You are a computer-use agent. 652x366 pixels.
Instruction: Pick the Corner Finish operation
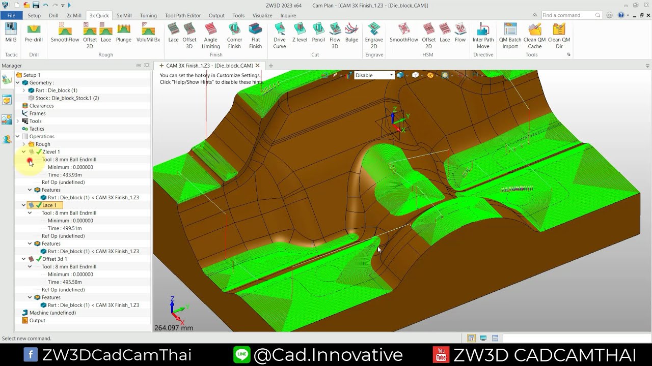pos(234,36)
